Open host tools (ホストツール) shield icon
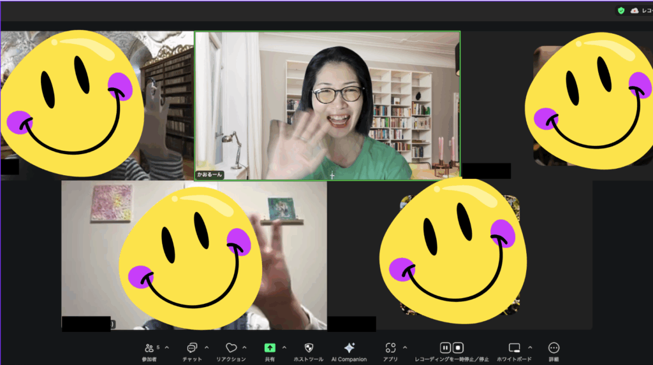 309,348
